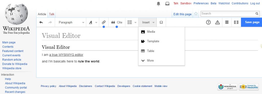This screenshot has height=94, width=262.
Task: Open the Cookie statement footer link
Action: 142,86
